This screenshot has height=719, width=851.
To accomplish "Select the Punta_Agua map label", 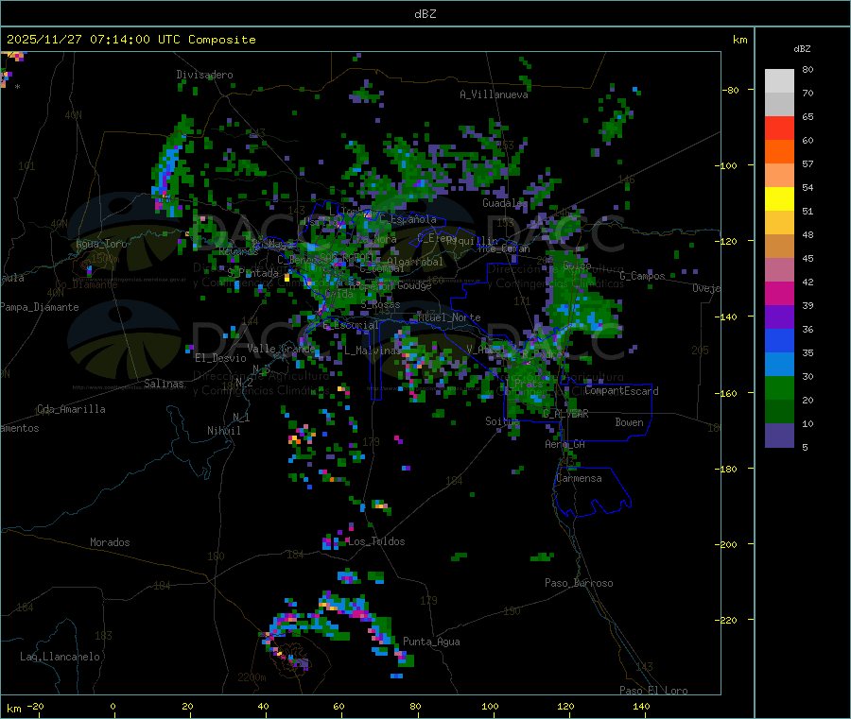I will point(431,642).
